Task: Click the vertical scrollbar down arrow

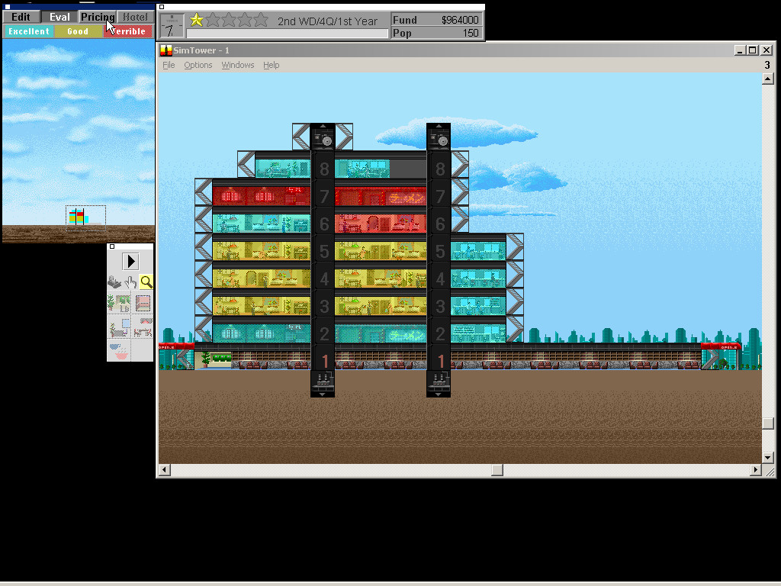Action: pyautogui.click(x=767, y=458)
